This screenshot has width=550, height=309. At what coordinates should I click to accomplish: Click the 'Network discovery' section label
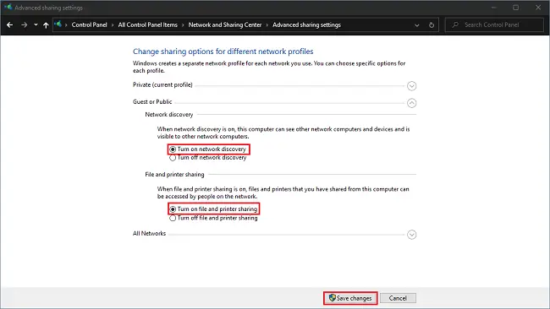coord(169,115)
